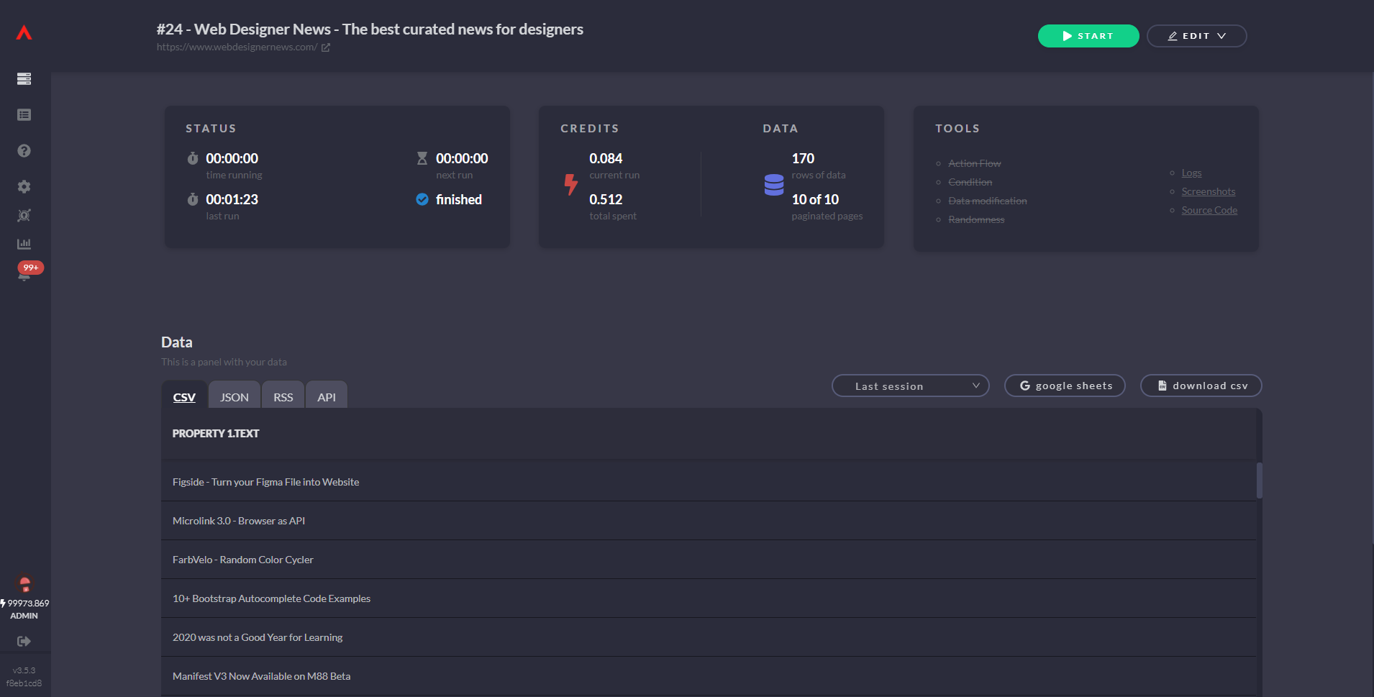Image resolution: width=1374 pixels, height=697 pixels.
Task: Click the 10 of 10 paginated pages value
Action: tap(815, 199)
